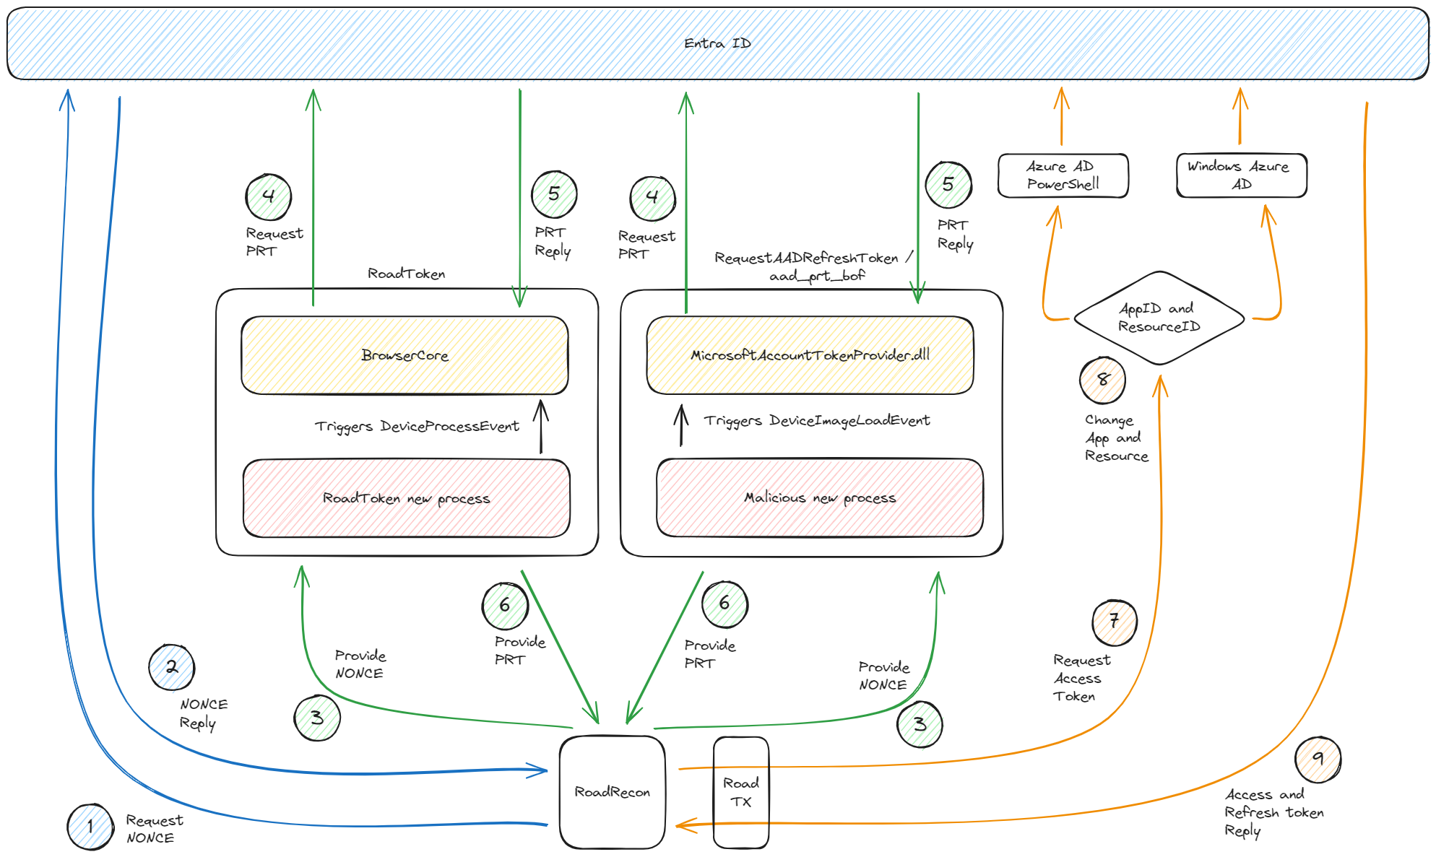Click the NONCE Reply label

pyautogui.click(x=203, y=713)
